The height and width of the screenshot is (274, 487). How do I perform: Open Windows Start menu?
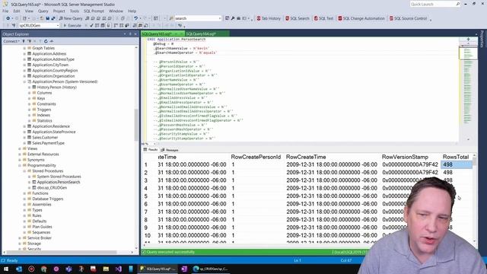[x=6, y=269]
